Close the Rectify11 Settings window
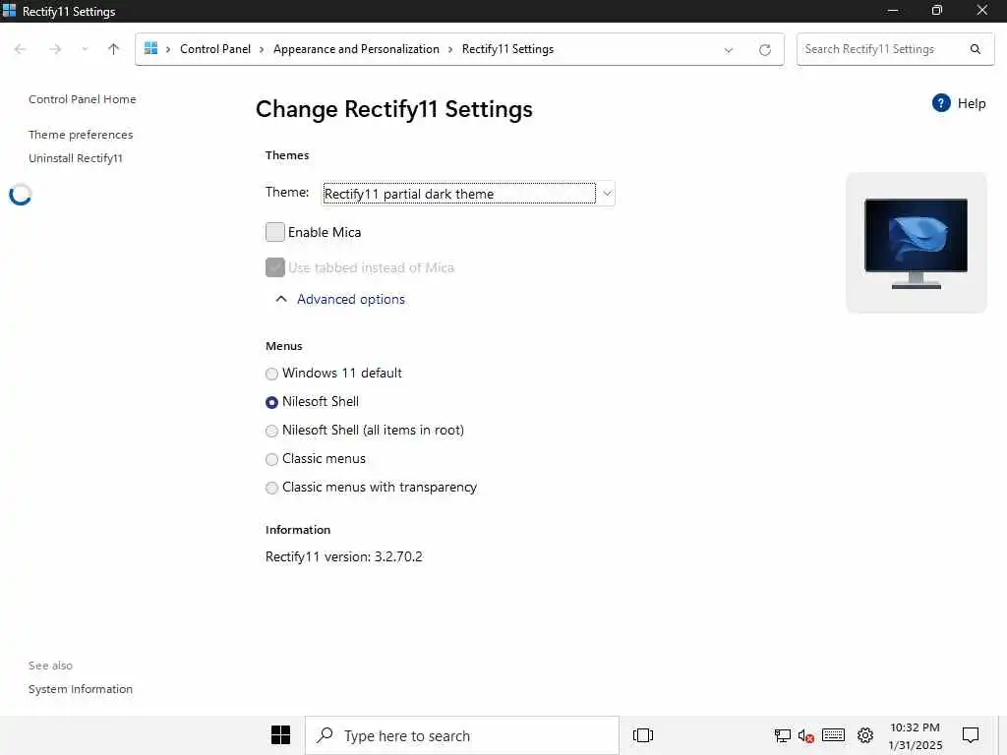Image resolution: width=1007 pixels, height=755 pixels. [x=982, y=10]
